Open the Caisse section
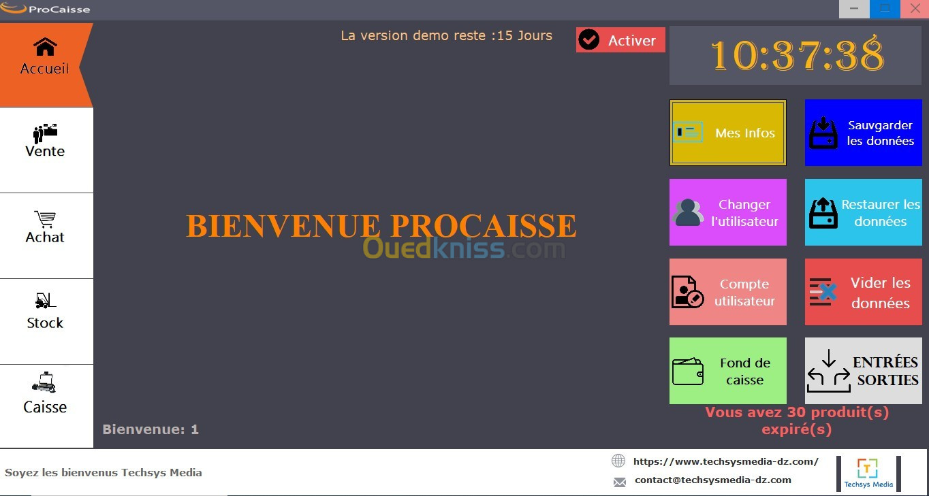Screen dimensions: 929x496 pos(46,406)
